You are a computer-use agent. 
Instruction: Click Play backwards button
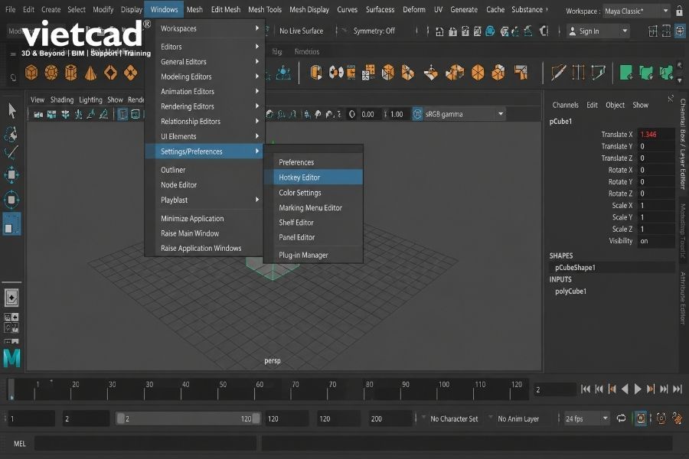[625, 389]
